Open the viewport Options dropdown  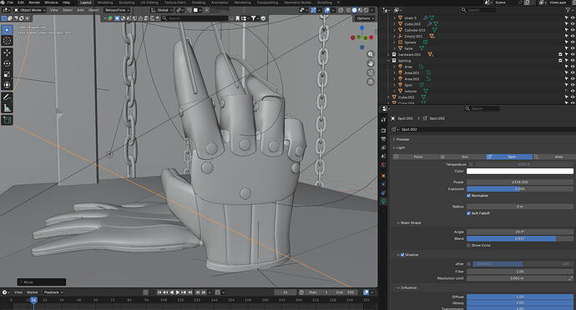pos(365,18)
